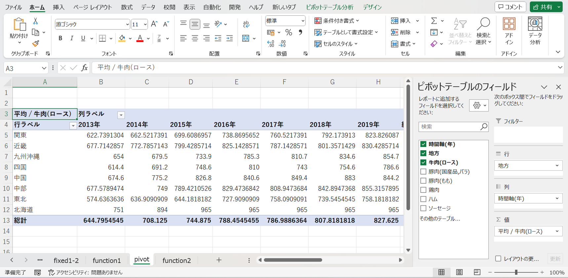
Task: Apply center horizontal alignment
Action: point(195,38)
